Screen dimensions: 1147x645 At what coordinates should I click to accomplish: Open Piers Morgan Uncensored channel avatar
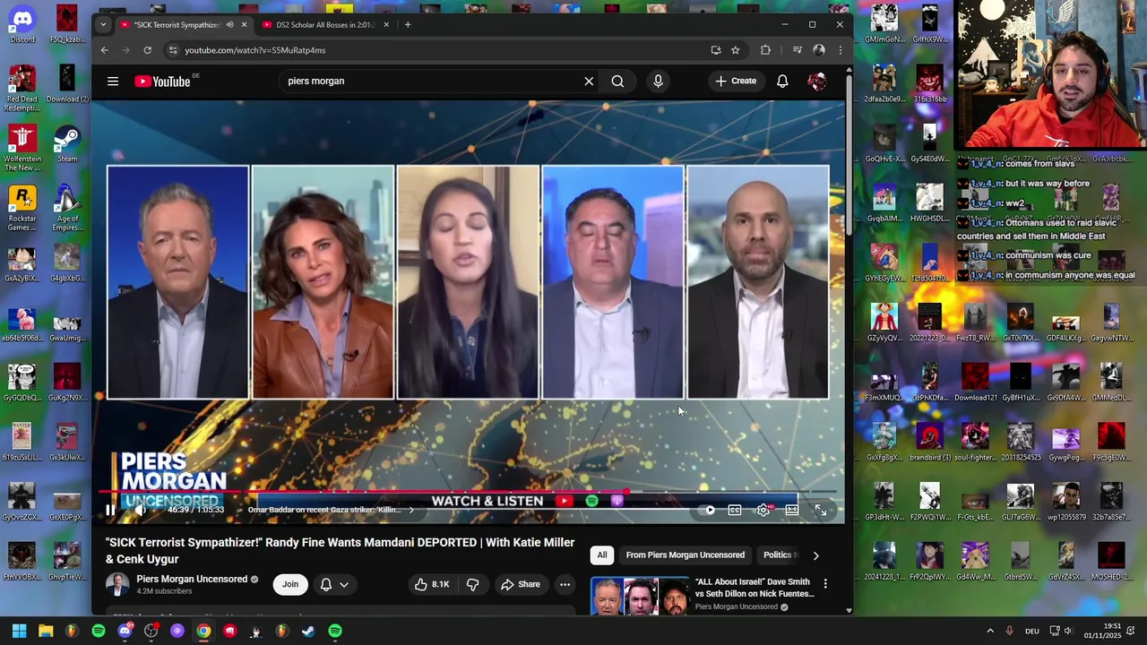coord(117,585)
